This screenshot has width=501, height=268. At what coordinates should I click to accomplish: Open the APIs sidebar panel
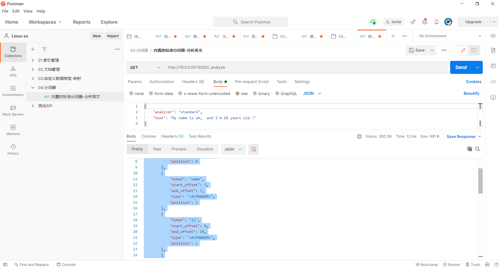click(x=13, y=72)
